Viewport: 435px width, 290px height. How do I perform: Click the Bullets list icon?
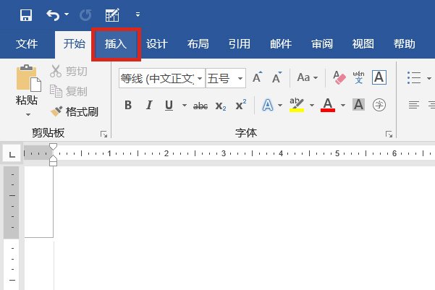[414, 77]
